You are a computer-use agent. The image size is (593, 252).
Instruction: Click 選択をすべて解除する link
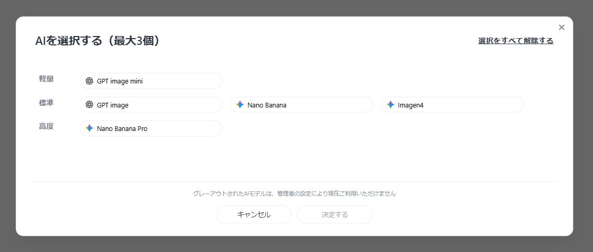[516, 41]
